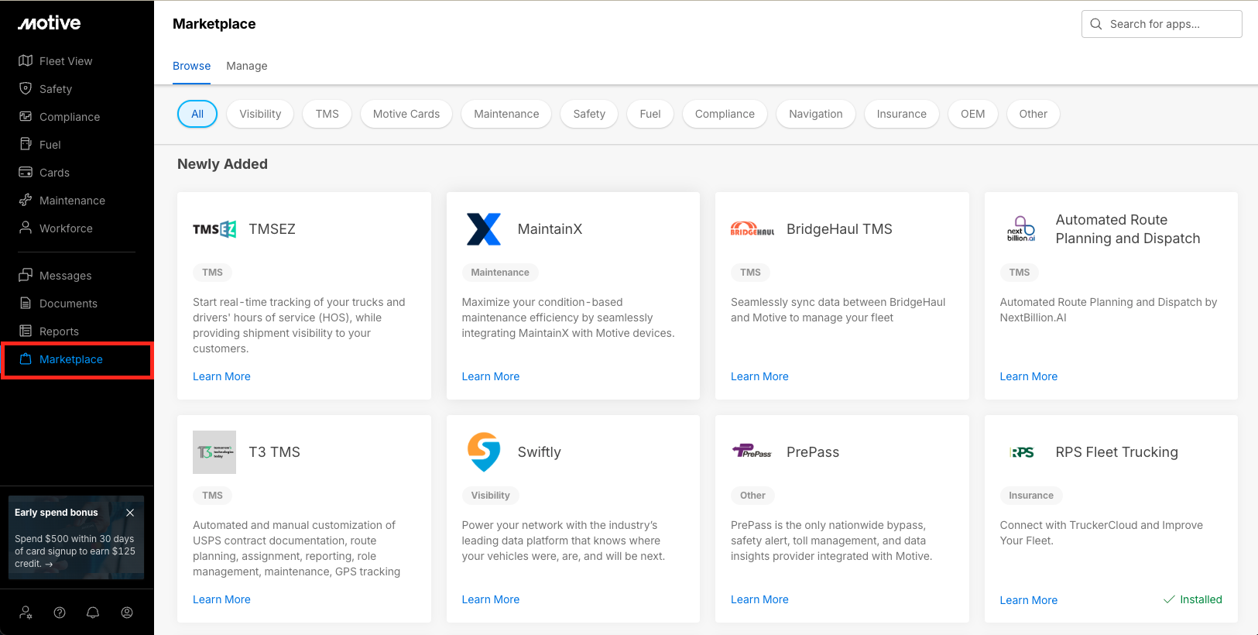Switch to the Manage tab
Image resolution: width=1258 pixels, height=635 pixels.
(x=246, y=66)
